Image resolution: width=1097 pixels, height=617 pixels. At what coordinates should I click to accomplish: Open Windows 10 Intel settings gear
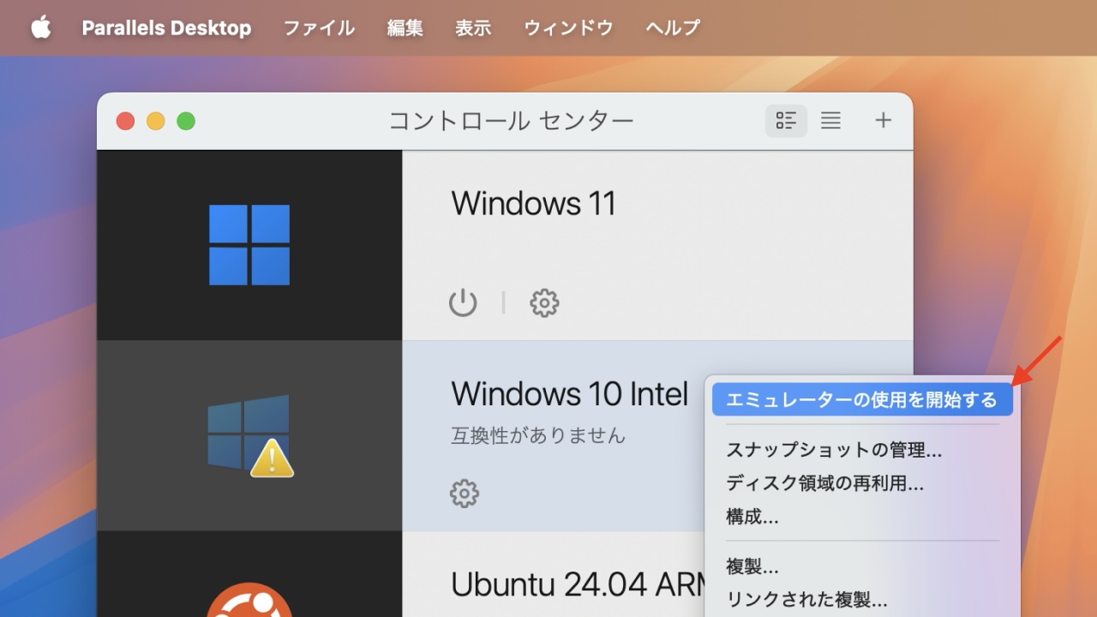tap(465, 493)
